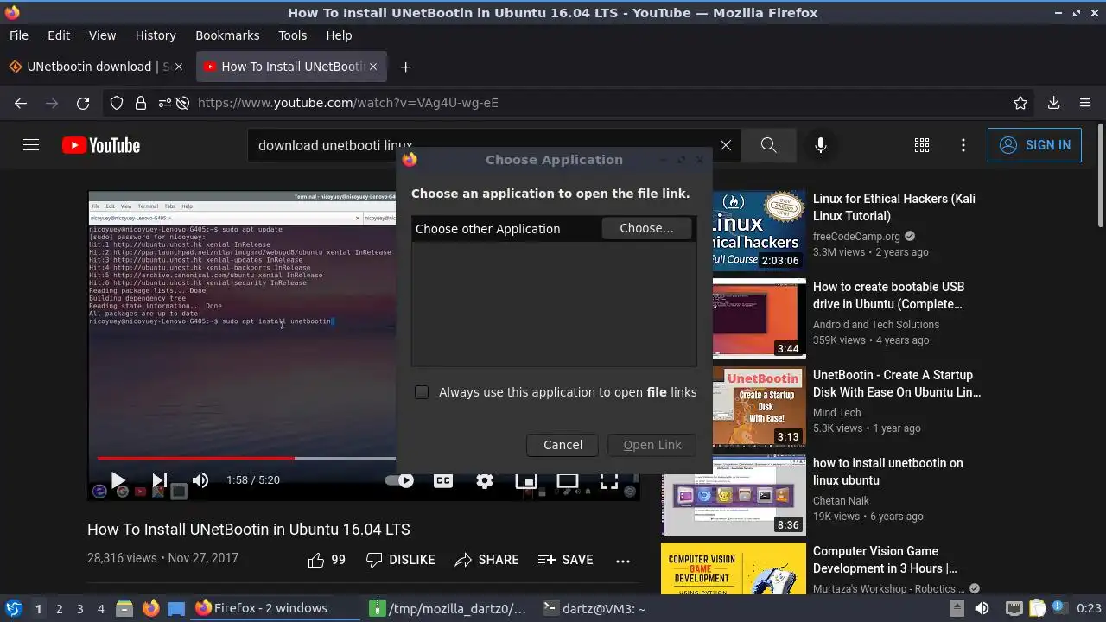Dislike the video
The image size is (1106, 622).
(x=400, y=560)
